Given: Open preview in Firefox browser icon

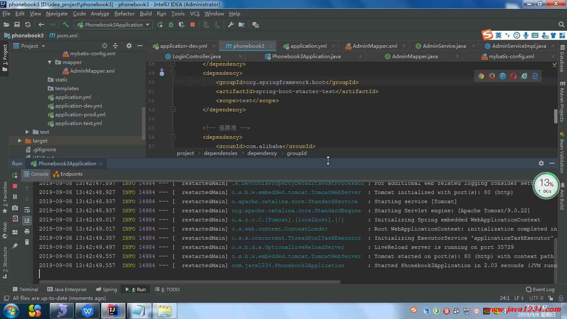Looking at the screenshot, I should (x=492, y=76).
